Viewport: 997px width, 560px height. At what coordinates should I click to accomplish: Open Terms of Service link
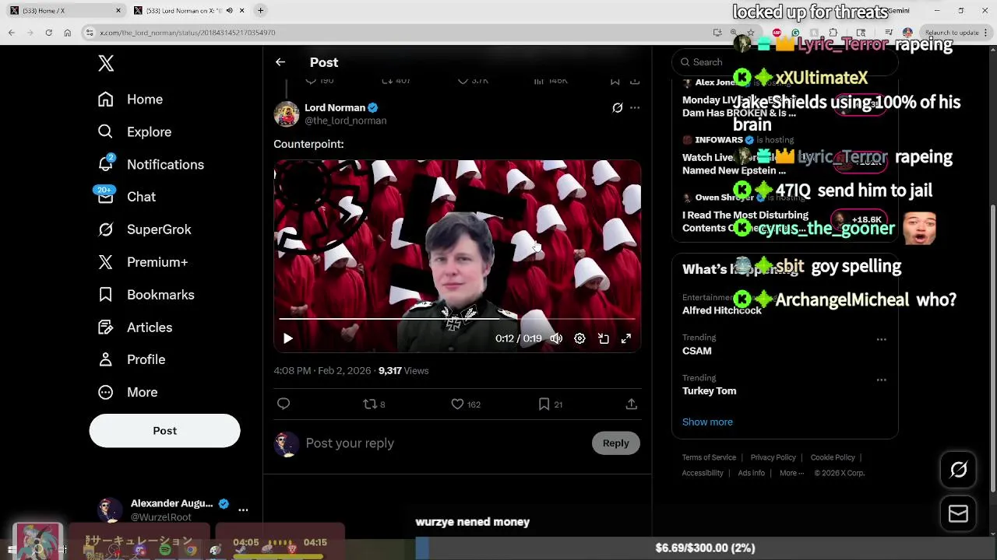(709, 457)
